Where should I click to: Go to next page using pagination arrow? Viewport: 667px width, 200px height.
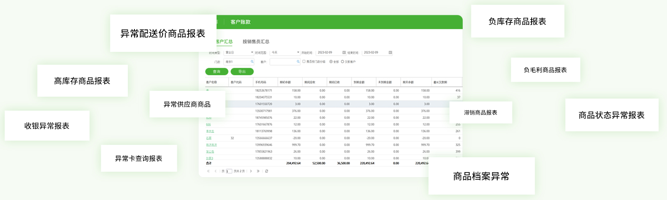pos(251,171)
